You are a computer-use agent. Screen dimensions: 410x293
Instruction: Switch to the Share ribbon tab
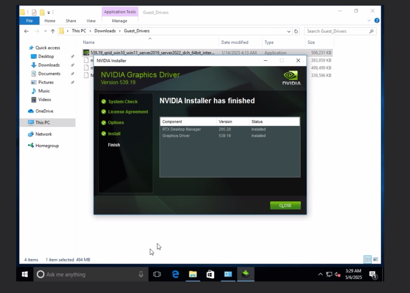(71, 21)
